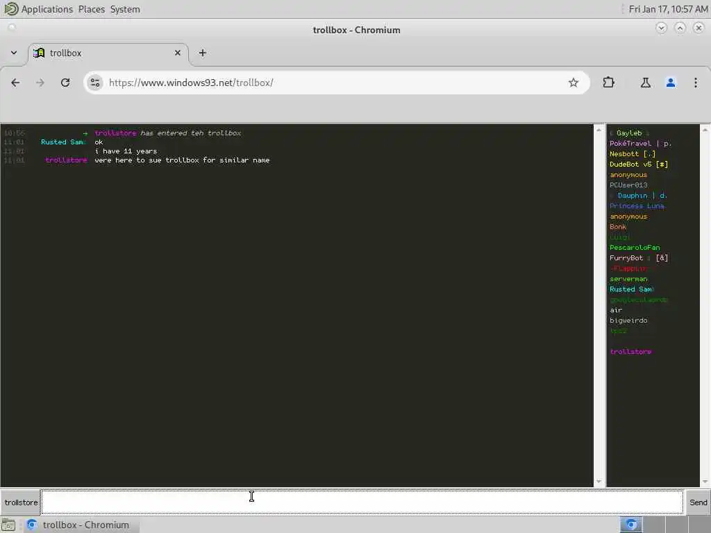Screen dimensions: 711x533
Task: Select DudeBot v5 in the user list
Action: click(639, 164)
